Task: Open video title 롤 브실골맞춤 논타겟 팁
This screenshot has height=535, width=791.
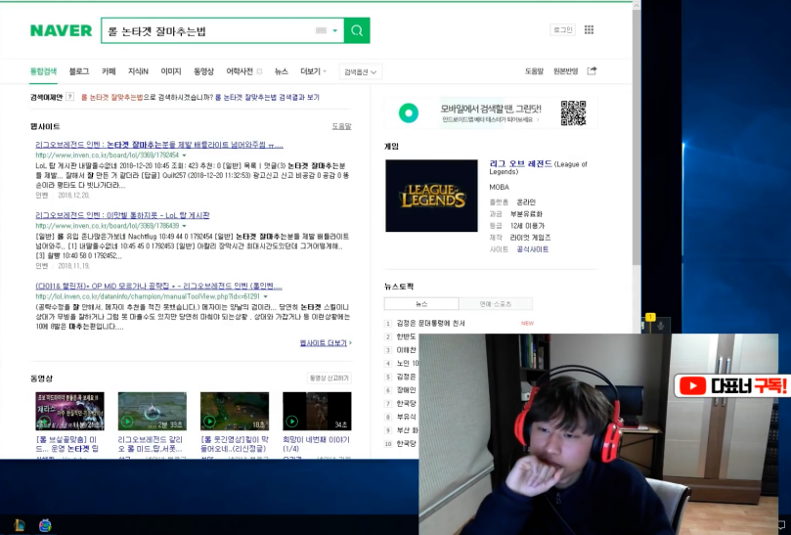Action: point(67,444)
